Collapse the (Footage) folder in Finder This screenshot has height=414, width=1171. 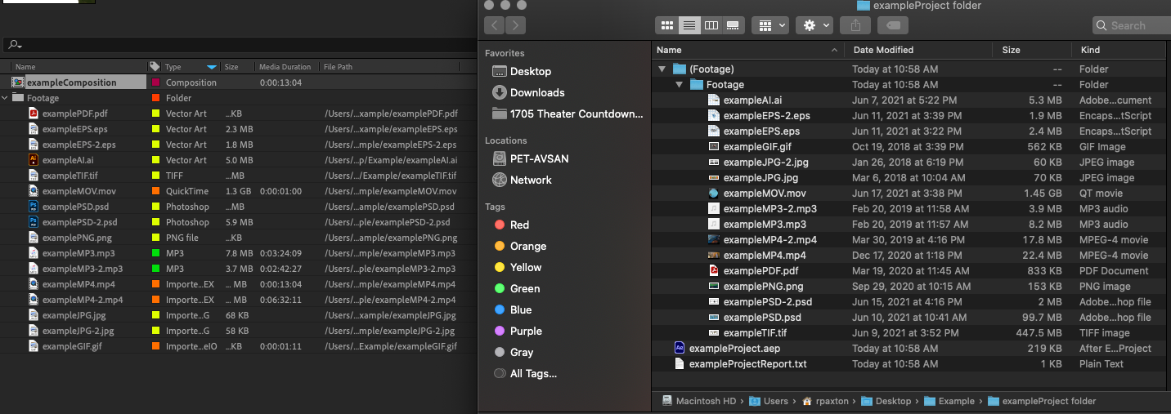pyautogui.click(x=662, y=69)
